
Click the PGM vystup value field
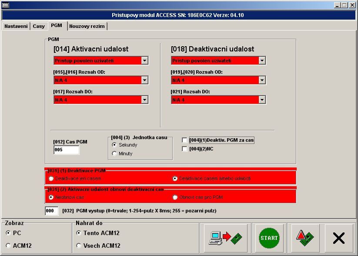point(51,211)
